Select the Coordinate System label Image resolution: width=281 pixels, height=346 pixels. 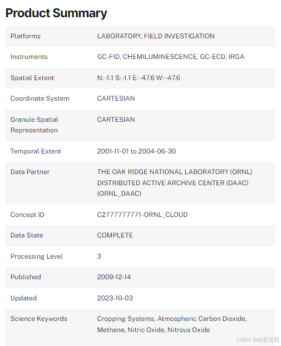40,98
